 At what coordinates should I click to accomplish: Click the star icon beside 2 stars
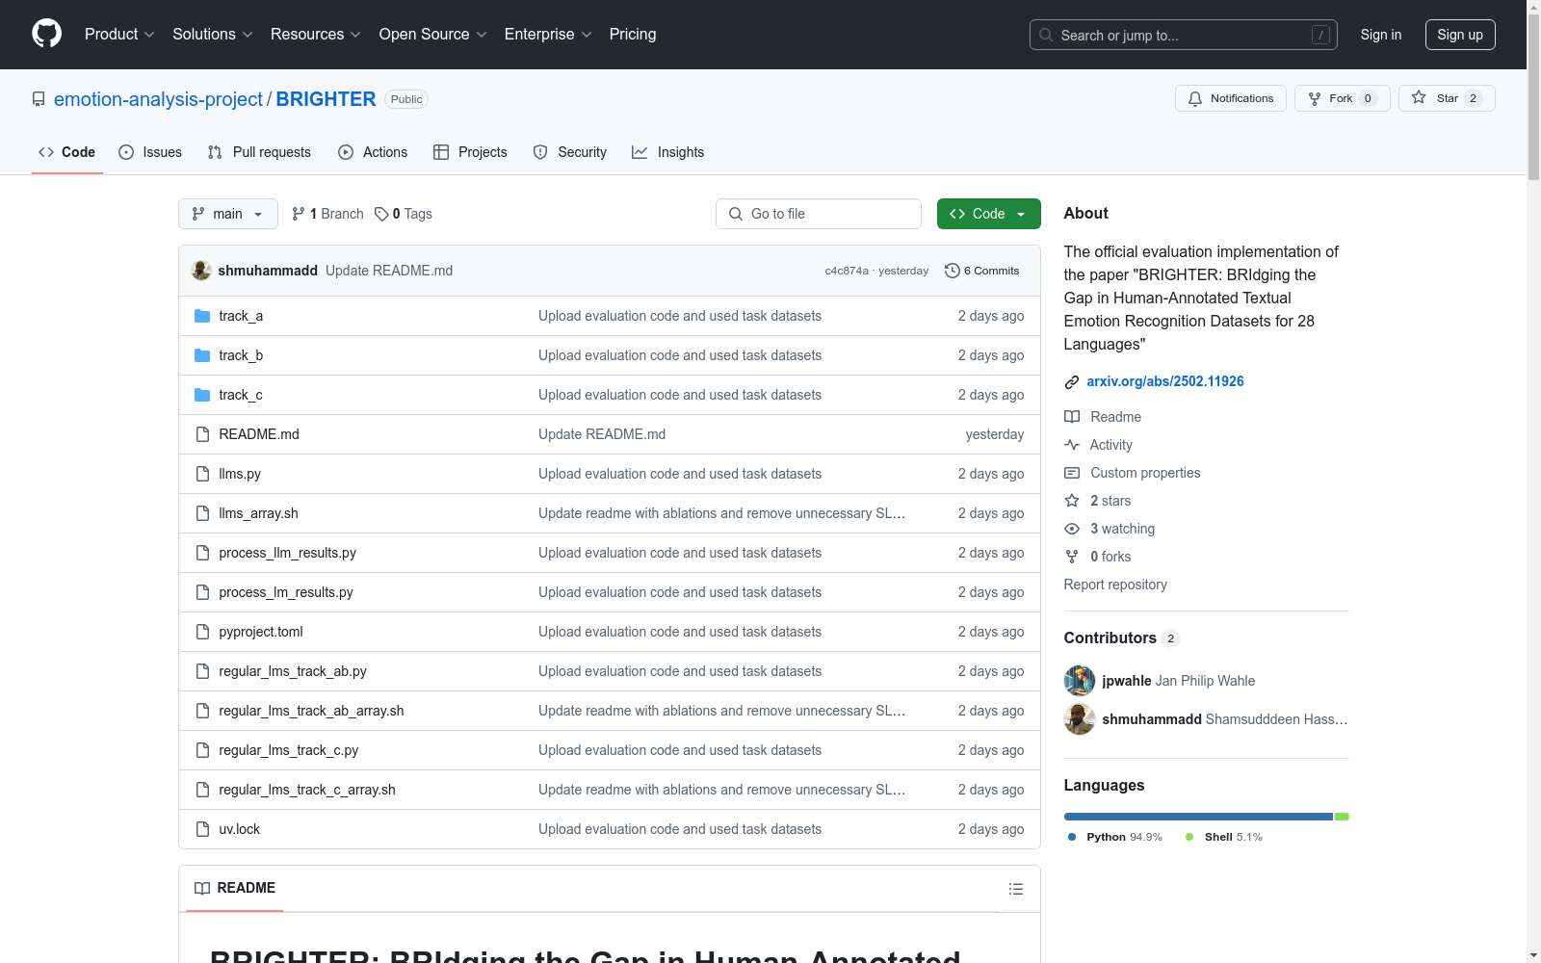(x=1072, y=501)
